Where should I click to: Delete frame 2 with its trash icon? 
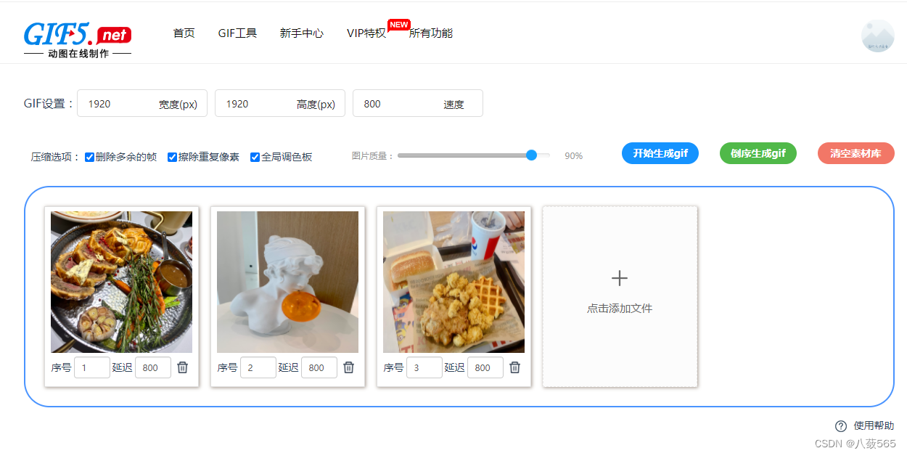pyautogui.click(x=349, y=367)
